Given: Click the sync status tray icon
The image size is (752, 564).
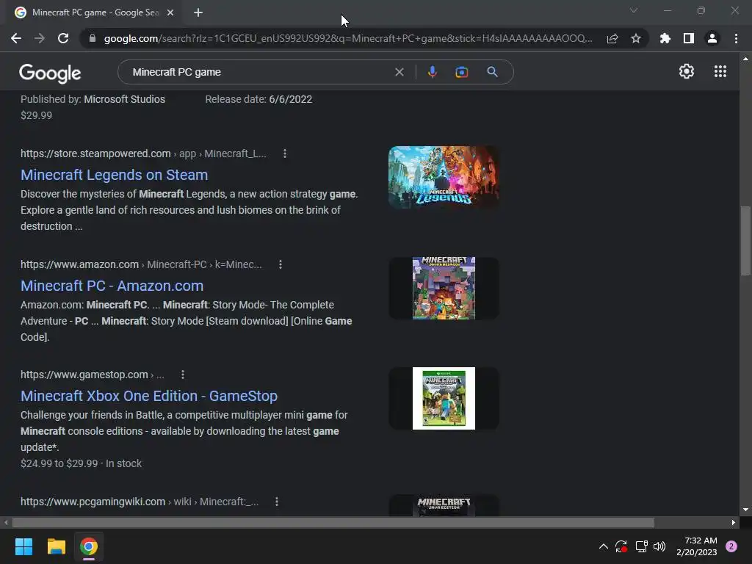Looking at the screenshot, I should (x=621, y=546).
